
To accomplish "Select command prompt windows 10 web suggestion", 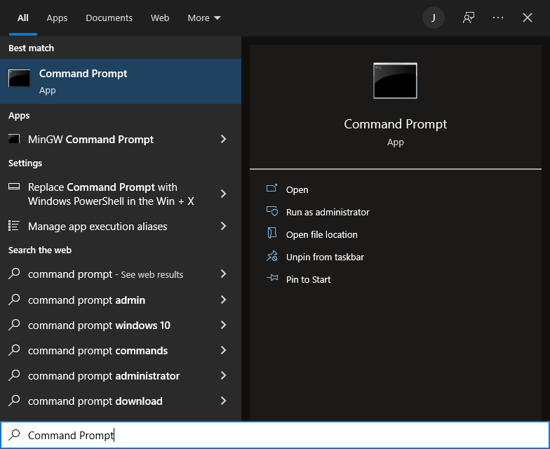I will (x=99, y=326).
